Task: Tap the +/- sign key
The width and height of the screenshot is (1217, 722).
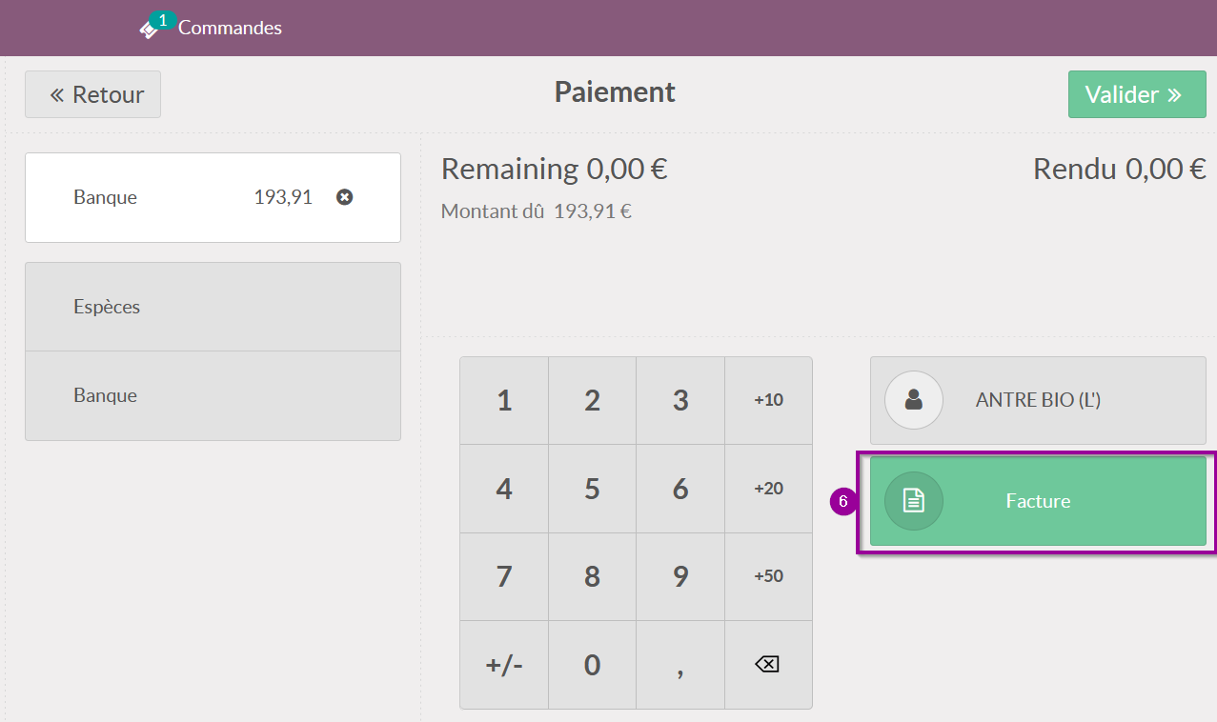Action: coord(504,665)
